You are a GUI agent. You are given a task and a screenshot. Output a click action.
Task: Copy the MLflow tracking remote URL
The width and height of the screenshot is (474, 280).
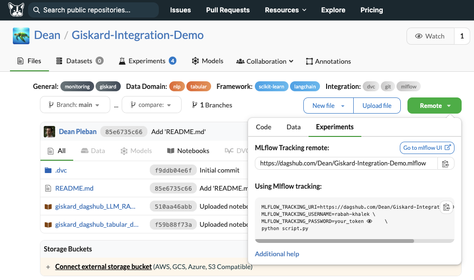pyautogui.click(x=445, y=164)
